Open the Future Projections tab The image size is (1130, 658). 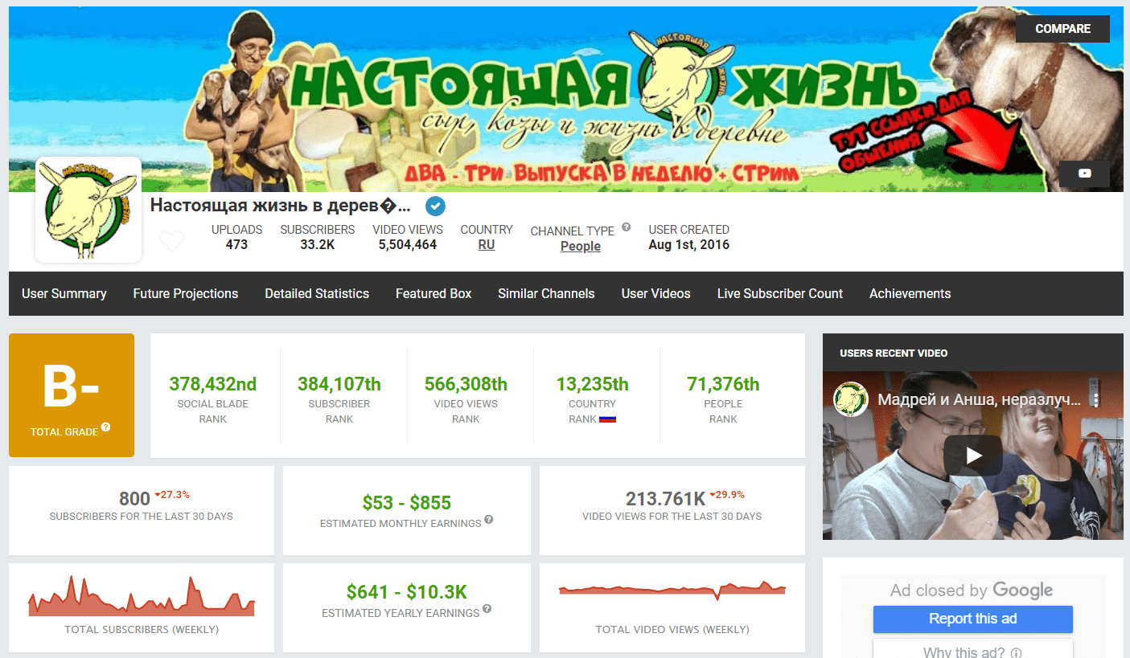point(186,294)
